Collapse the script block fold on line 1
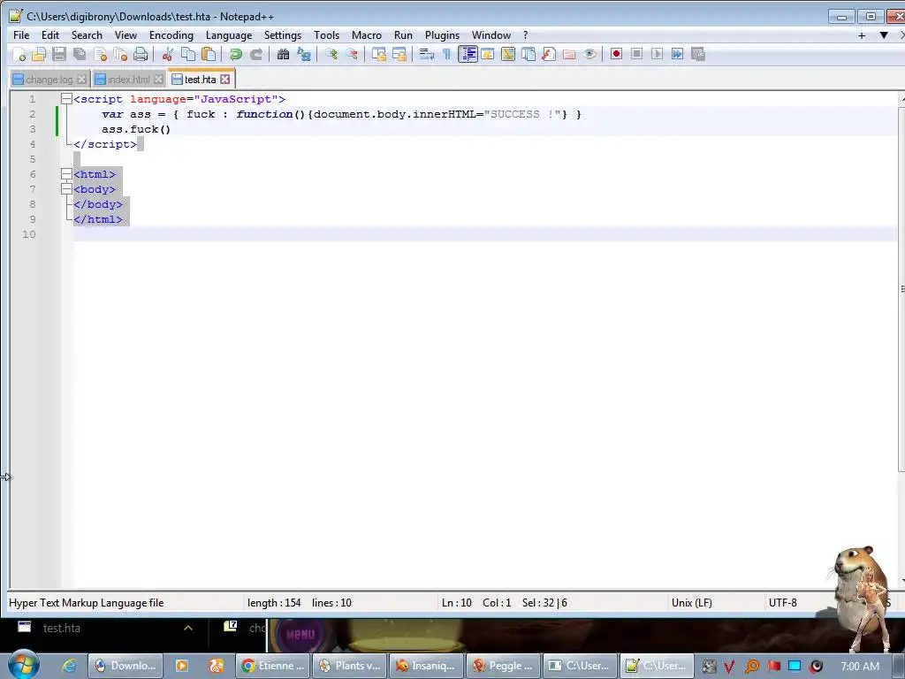This screenshot has height=679, width=905. pyautogui.click(x=66, y=99)
